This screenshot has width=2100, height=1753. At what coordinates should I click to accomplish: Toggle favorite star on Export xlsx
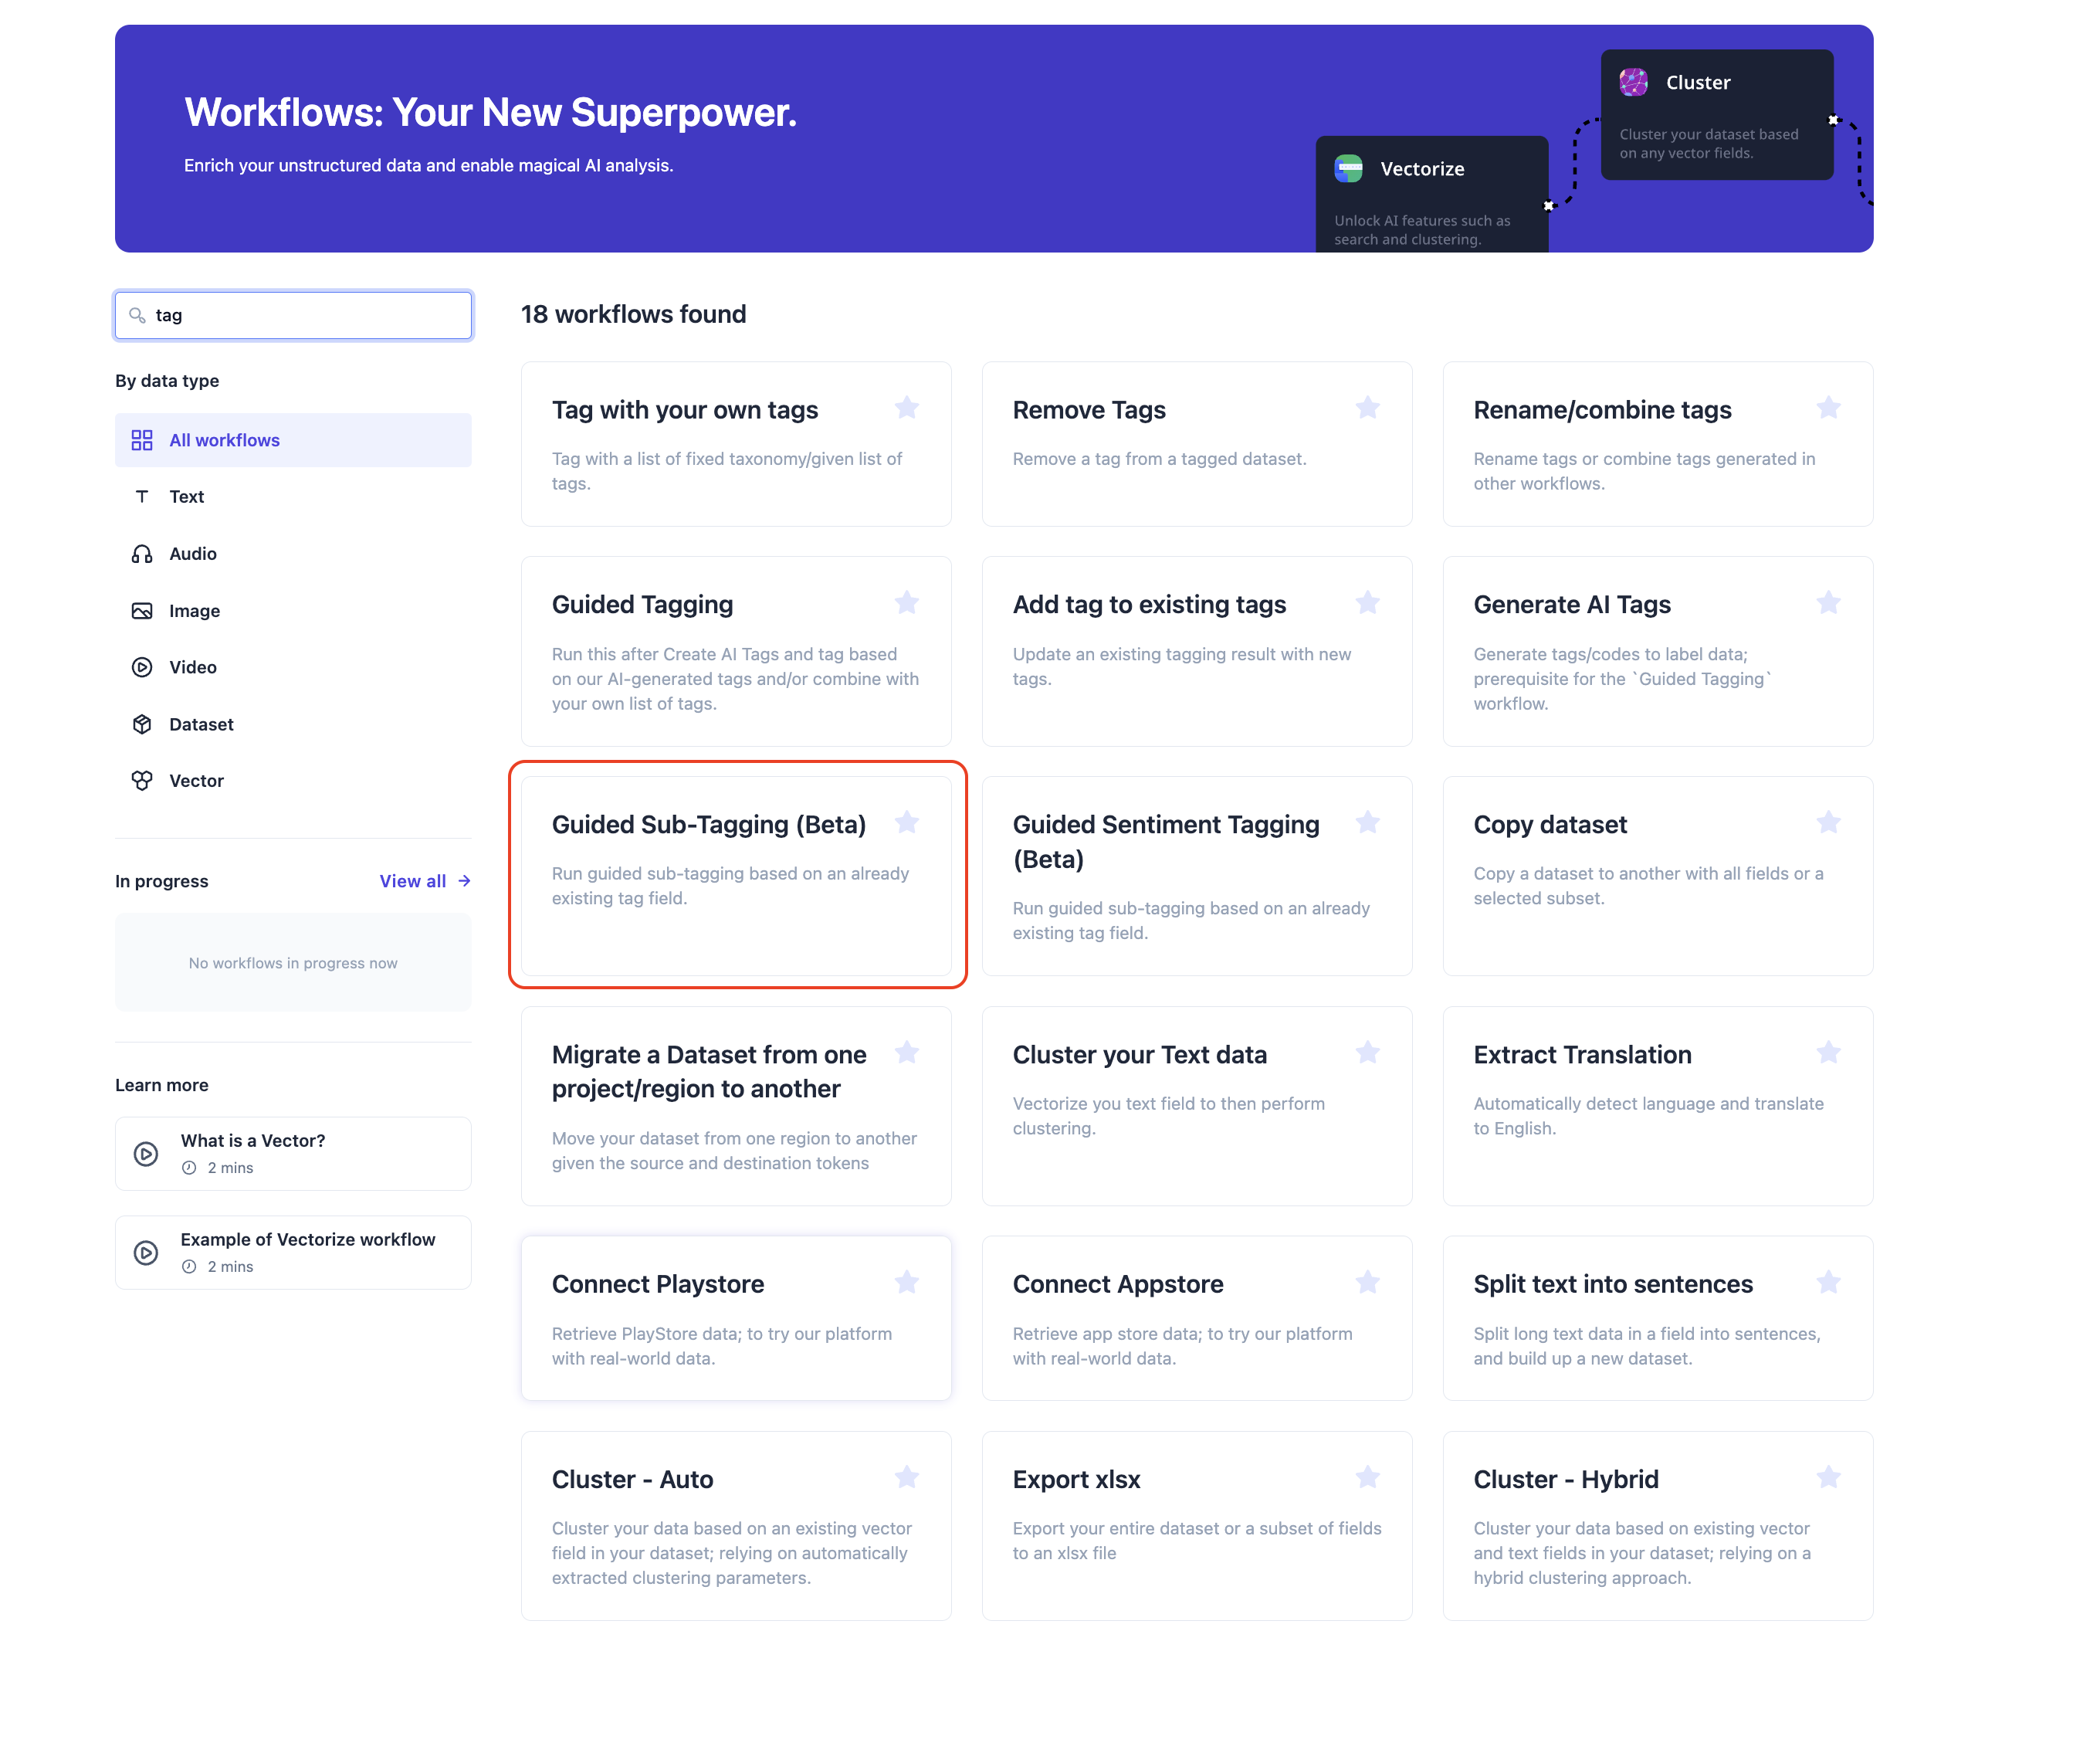[1367, 1478]
